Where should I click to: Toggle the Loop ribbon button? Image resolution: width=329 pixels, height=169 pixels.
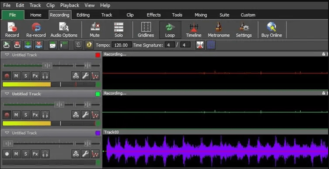point(170,30)
